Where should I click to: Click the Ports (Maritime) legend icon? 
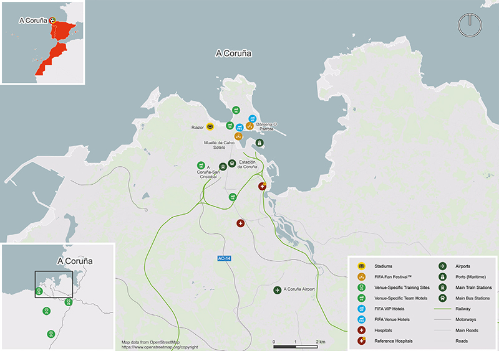pos(442,277)
